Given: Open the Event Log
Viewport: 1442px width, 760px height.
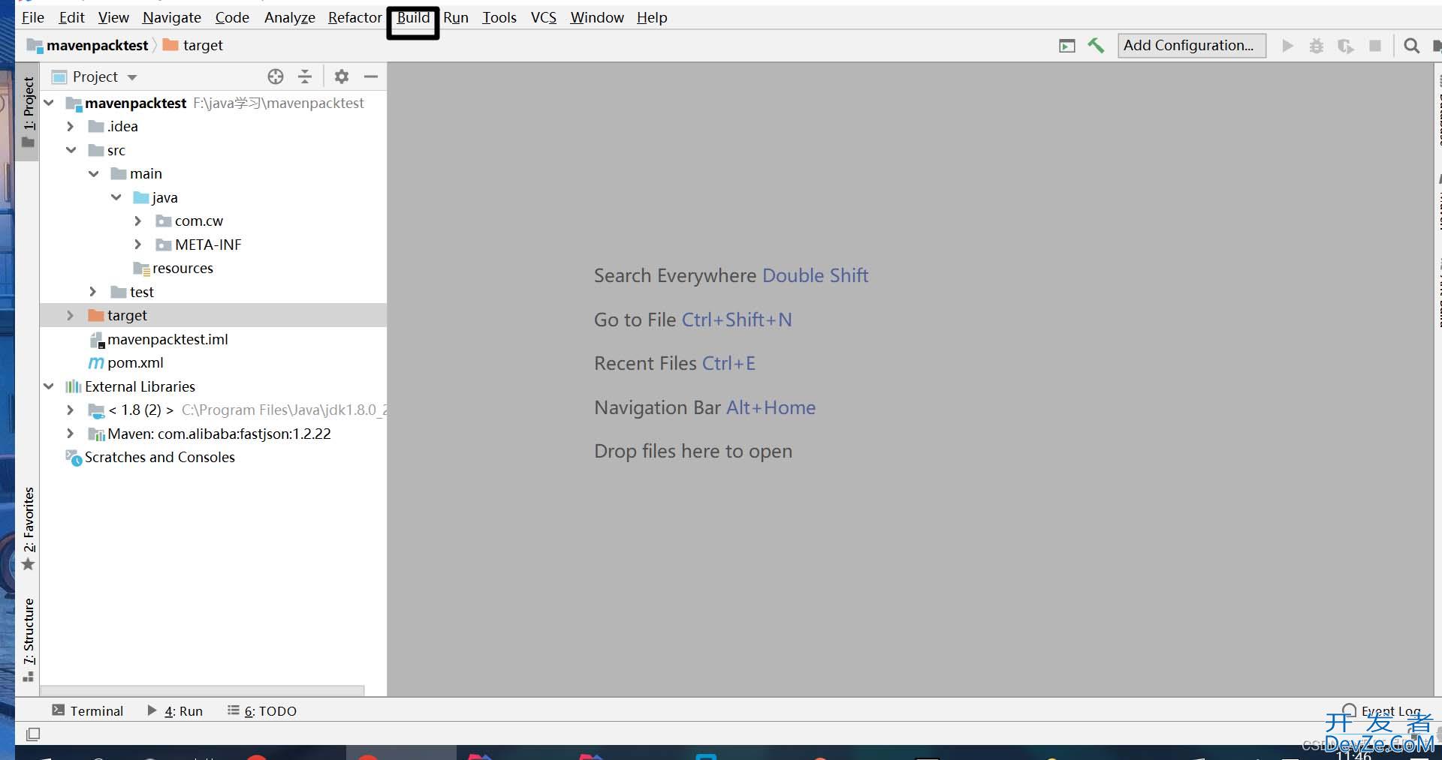Looking at the screenshot, I should tap(1382, 710).
